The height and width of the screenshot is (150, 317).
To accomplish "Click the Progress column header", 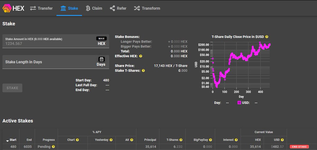I will (x=49, y=140).
